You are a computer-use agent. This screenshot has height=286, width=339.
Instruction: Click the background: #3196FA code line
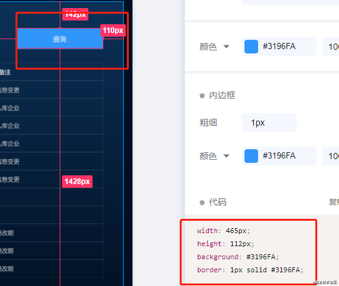[x=238, y=257]
